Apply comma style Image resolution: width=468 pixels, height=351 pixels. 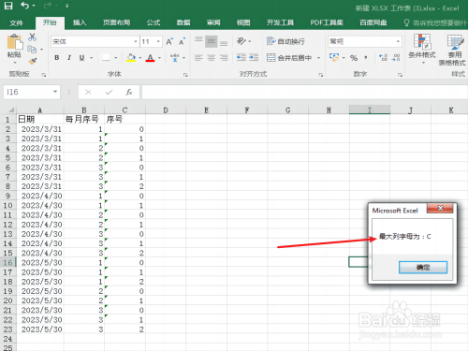click(x=366, y=58)
